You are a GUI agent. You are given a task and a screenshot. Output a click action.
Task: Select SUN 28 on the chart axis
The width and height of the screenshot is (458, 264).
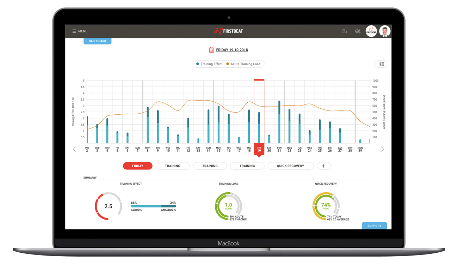[x=350, y=149]
